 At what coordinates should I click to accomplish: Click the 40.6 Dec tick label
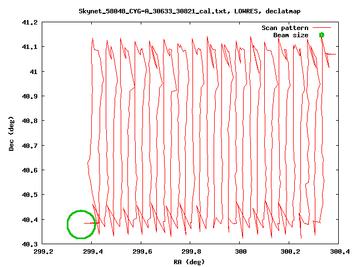(29, 170)
